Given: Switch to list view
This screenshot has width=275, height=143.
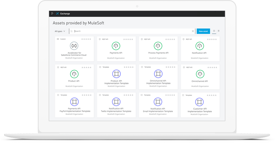Looking at the screenshot, I should [x=219, y=31].
